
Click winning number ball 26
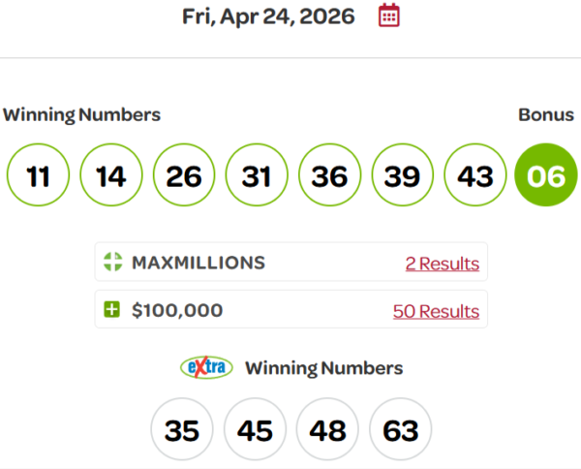pos(184,175)
